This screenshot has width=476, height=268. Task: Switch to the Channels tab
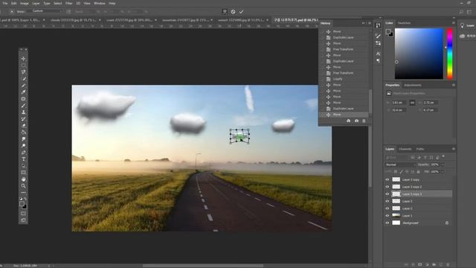(405, 149)
